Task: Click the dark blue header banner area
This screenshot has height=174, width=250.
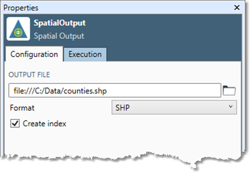Action: tap(159, 30)
